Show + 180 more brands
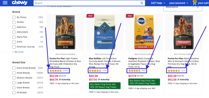This screenshot has width=209, height=98. (x=18, y=52)
